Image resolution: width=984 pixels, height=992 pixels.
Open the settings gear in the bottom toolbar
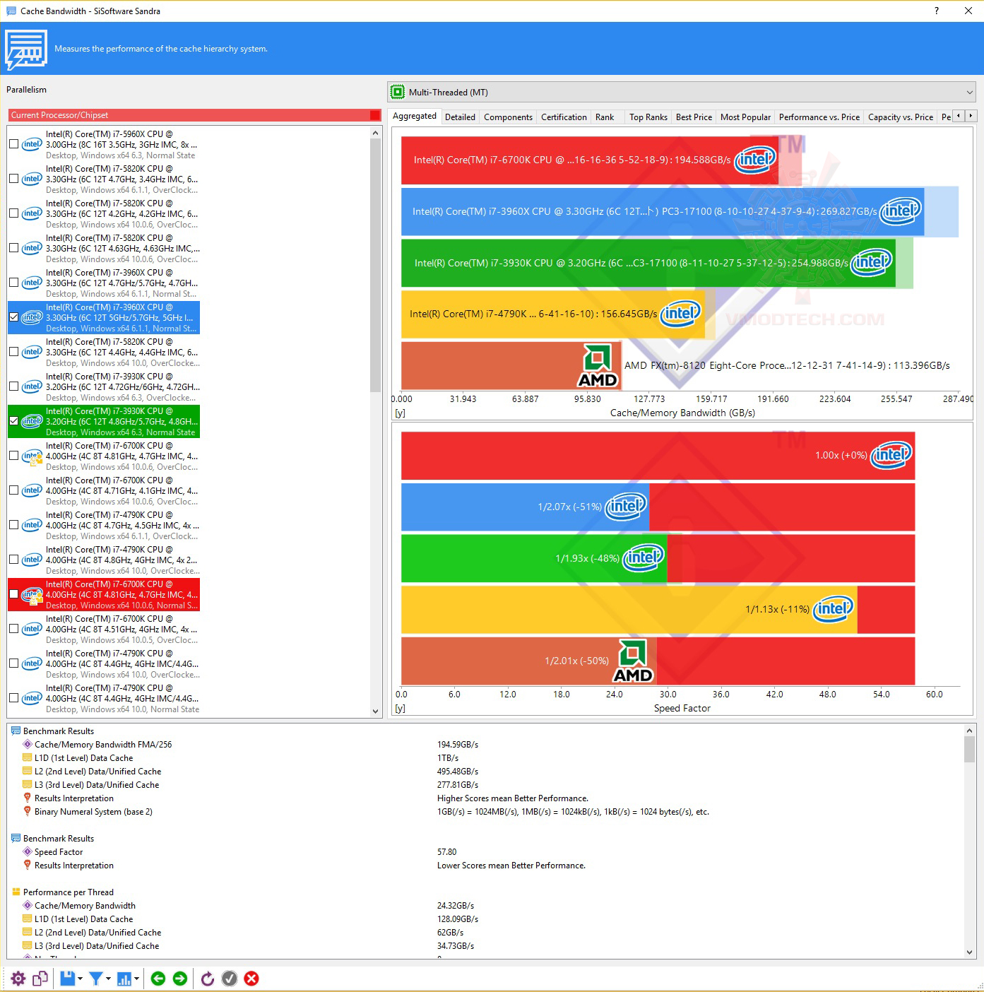(x=18, y=979)
